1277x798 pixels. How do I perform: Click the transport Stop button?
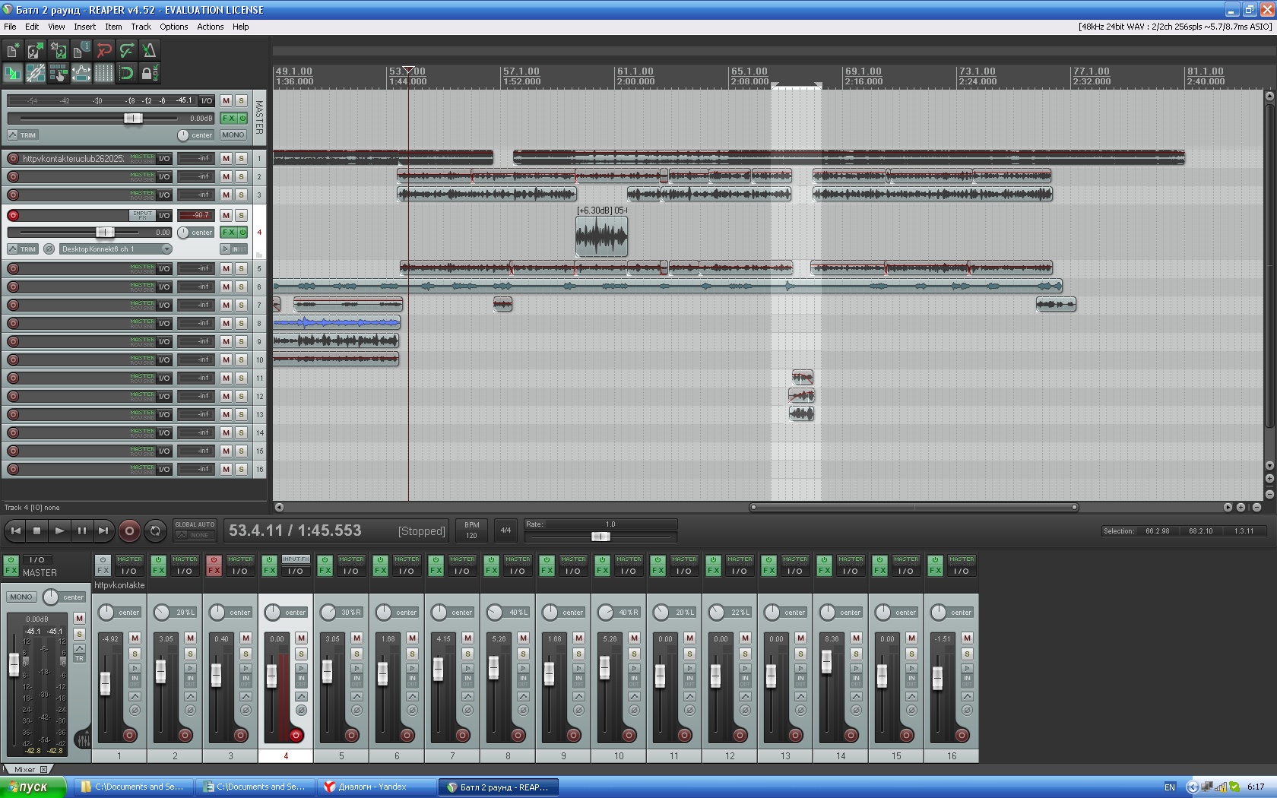(x=36, y=530)
